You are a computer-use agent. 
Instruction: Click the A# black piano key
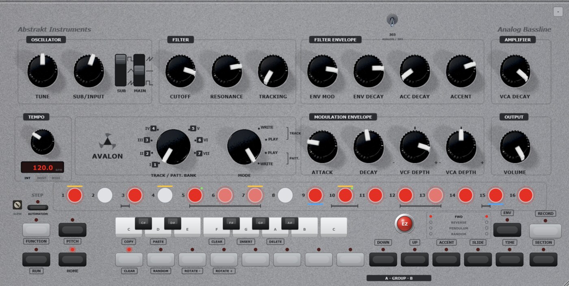pos(290,223)
